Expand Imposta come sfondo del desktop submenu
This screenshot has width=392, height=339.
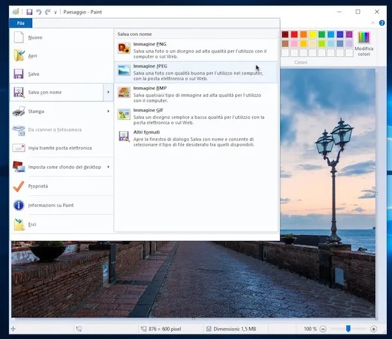tap(108, 167)
